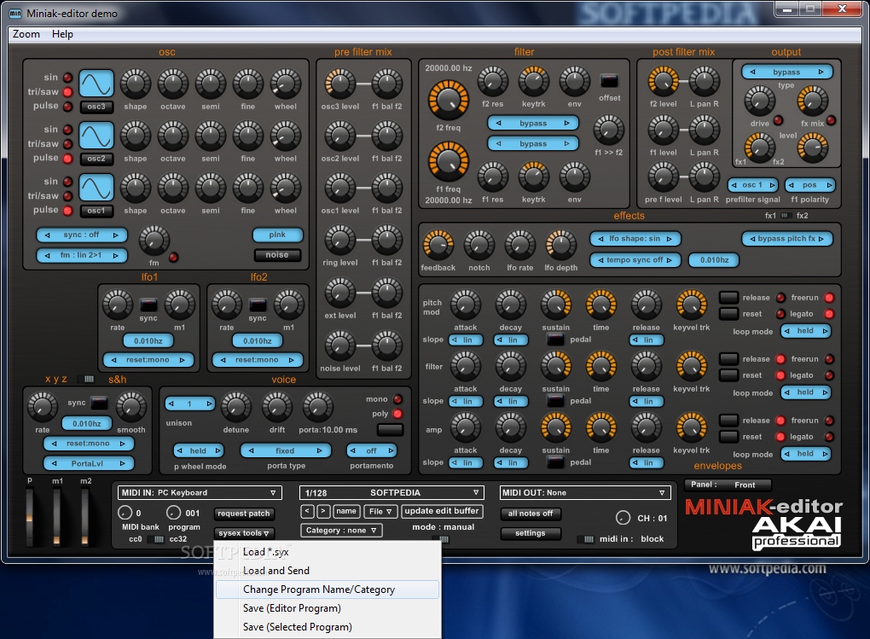Change the lfo shape sin selector
Screen dimensions: 870x639
pos(635,239)
